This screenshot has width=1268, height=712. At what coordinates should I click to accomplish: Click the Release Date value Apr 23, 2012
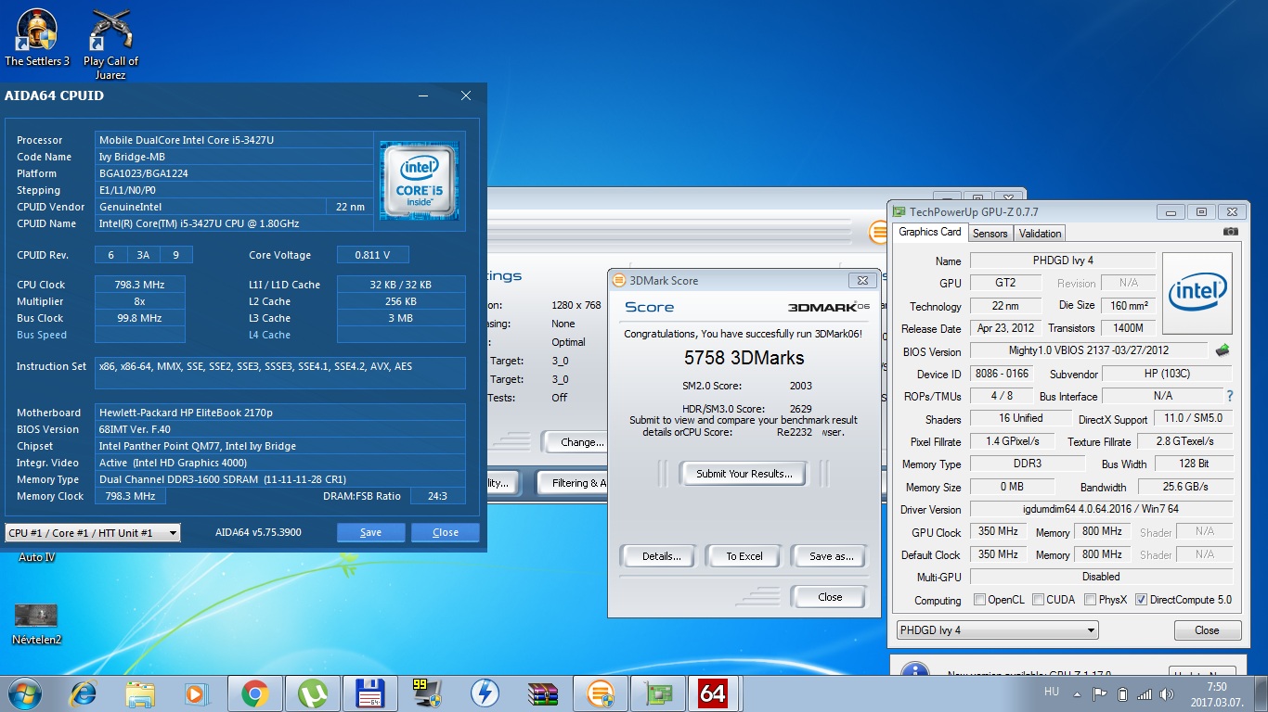pyautogui.click(x=1005, y=328)
